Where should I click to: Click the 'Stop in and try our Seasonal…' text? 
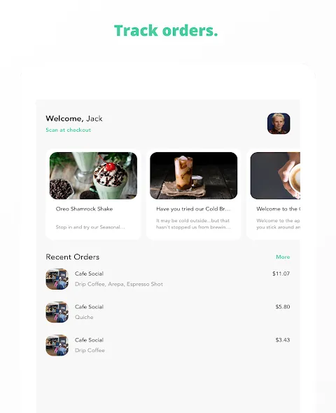[x=90, y=227]
